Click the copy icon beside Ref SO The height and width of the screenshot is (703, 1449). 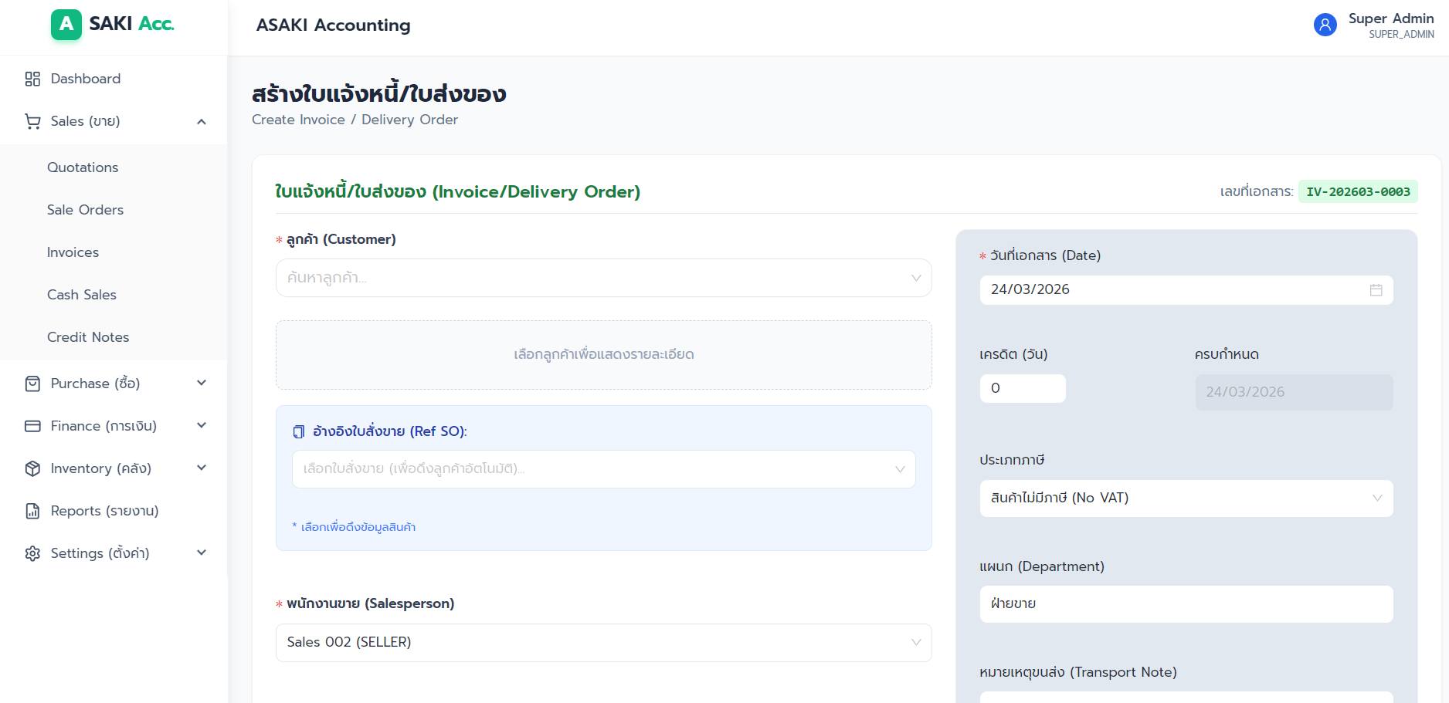(299, 431)
